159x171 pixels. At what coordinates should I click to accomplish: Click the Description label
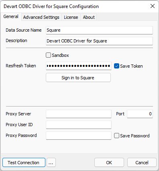16,40
